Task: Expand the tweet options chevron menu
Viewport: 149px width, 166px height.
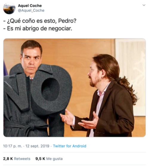Action: click(144, 5)
